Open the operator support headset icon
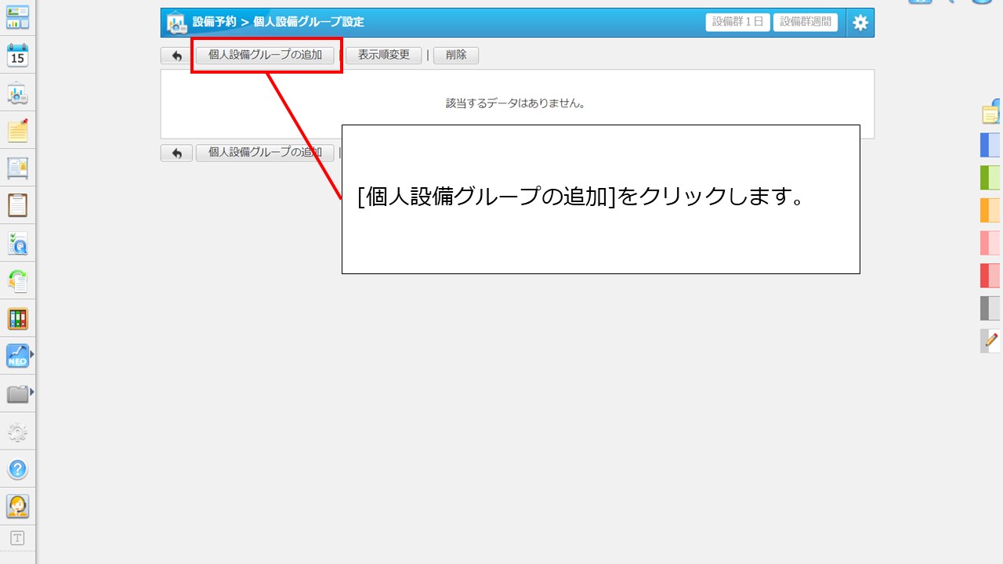Image resolution: width=1003 pixels, height=564 pixels. point(17,506)
